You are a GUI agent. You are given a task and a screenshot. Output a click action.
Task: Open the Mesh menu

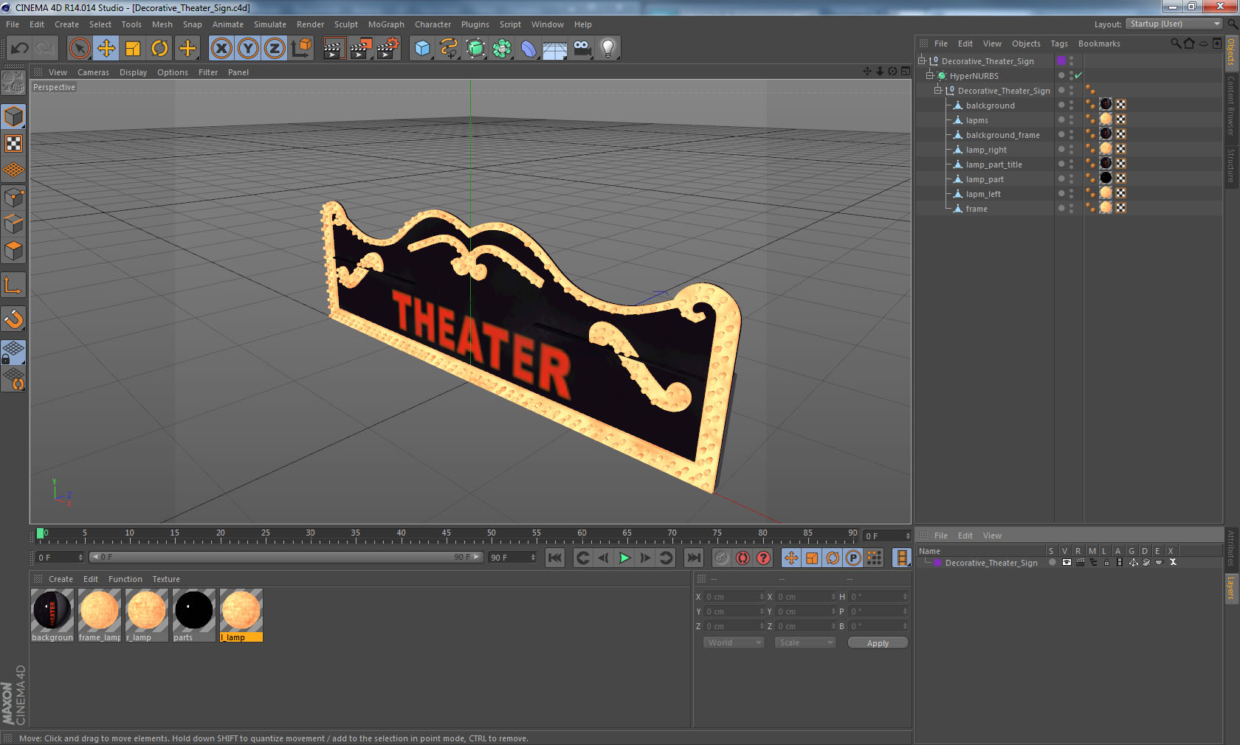pyautogui.click(x=162, y=24)
